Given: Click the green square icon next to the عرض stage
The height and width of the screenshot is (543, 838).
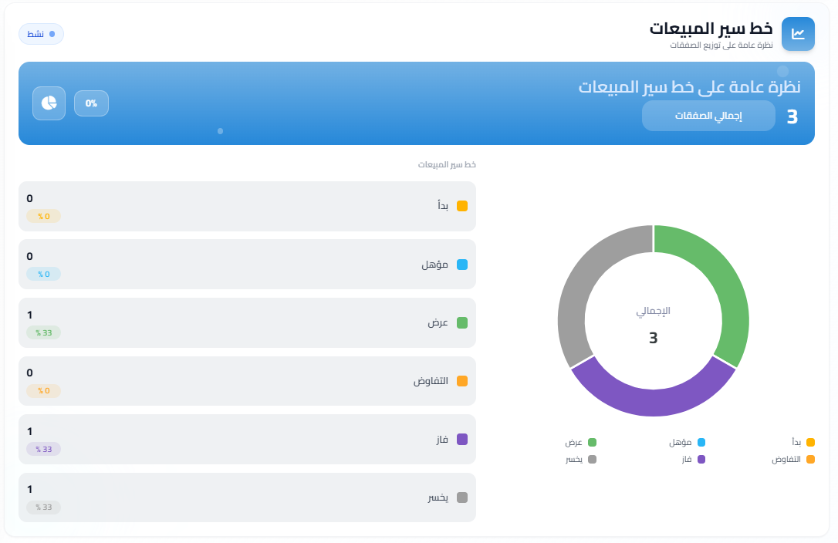Looking at the screenshot, I should [461, 322].
